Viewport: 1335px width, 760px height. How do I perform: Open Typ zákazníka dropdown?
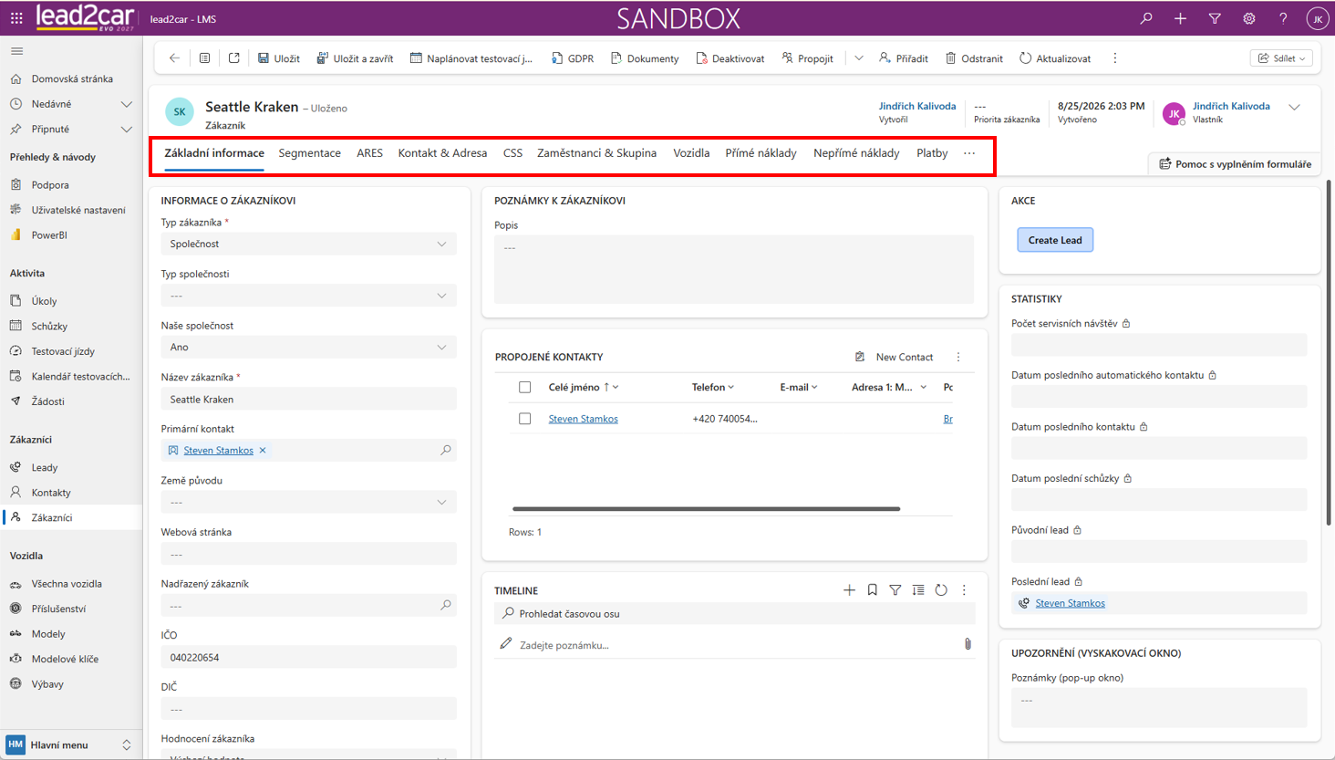click(x=308, y=244)
